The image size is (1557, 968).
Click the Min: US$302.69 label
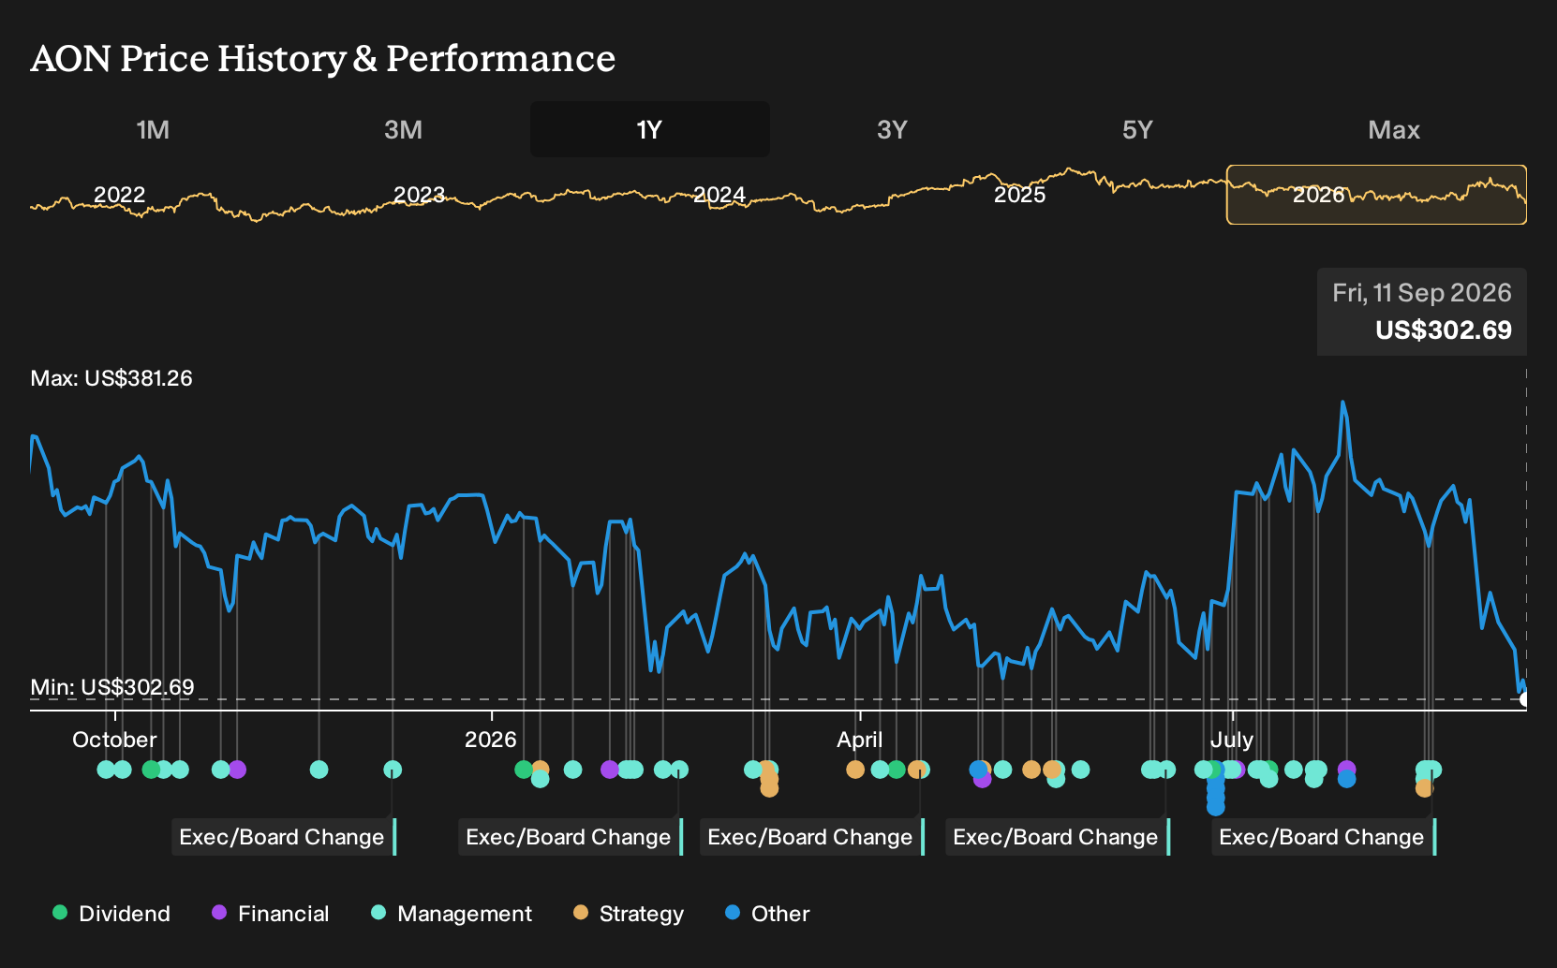tap(112, 687)
